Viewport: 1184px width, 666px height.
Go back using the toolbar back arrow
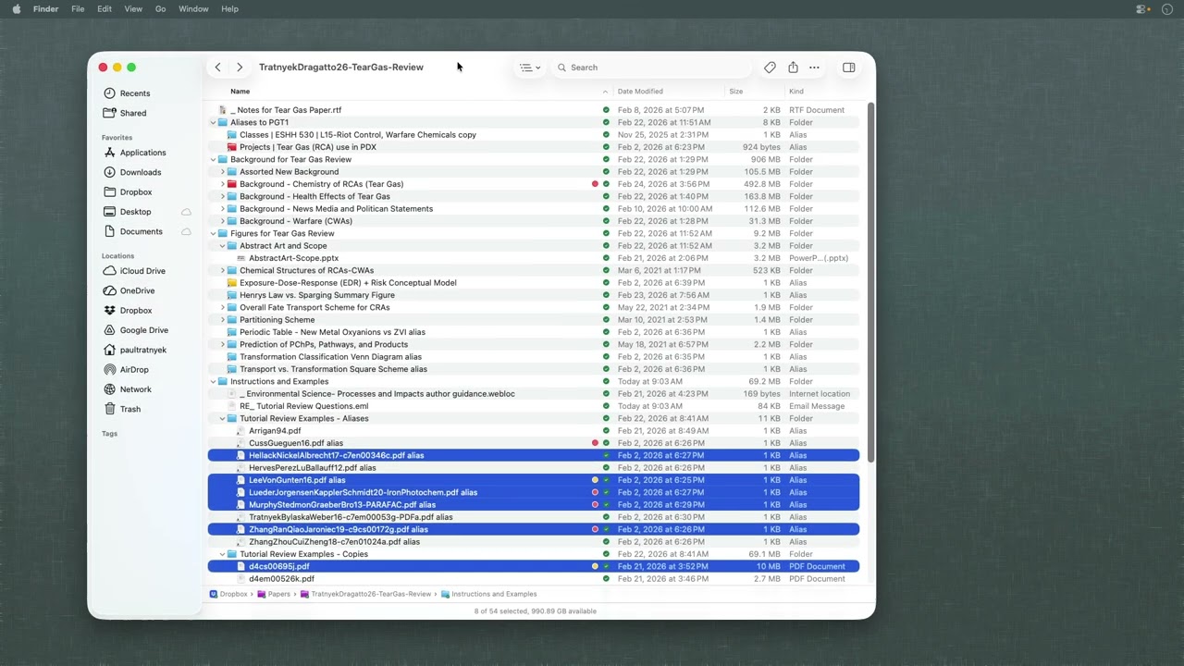click(x=217, y=68)
